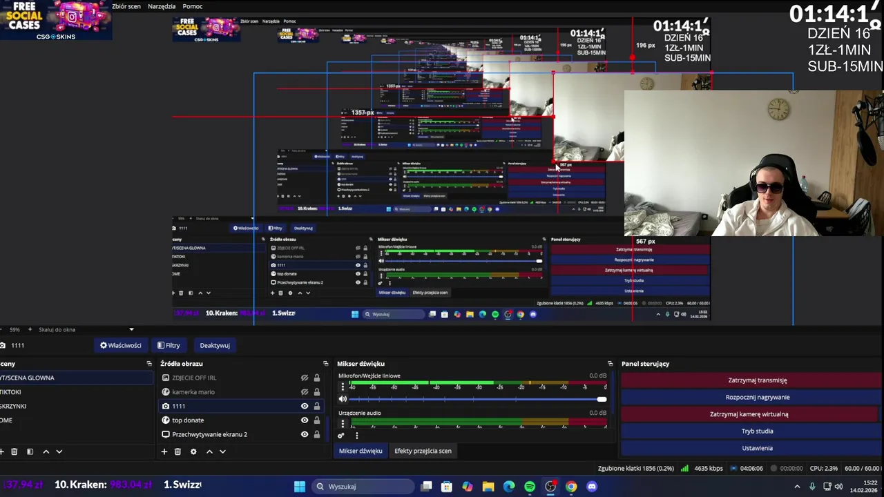
Task: Unlock the kamerka mario source
Action: point(317,392)
